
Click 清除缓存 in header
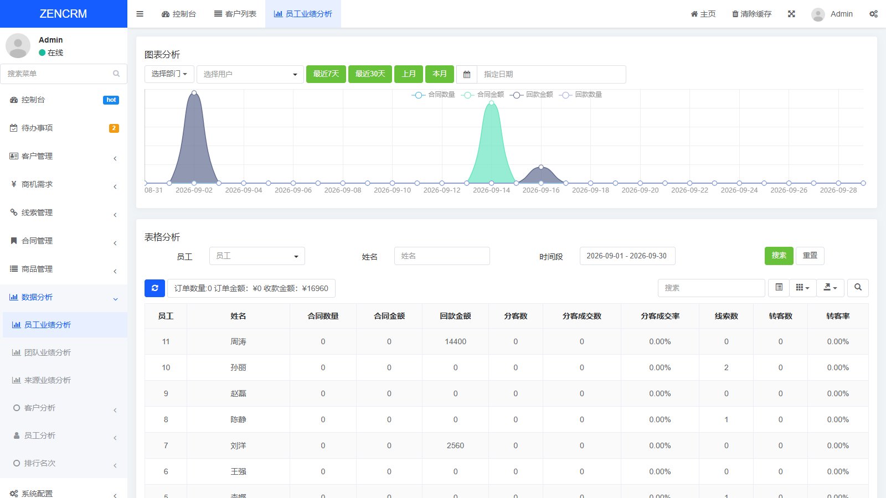tap(751, 14)
